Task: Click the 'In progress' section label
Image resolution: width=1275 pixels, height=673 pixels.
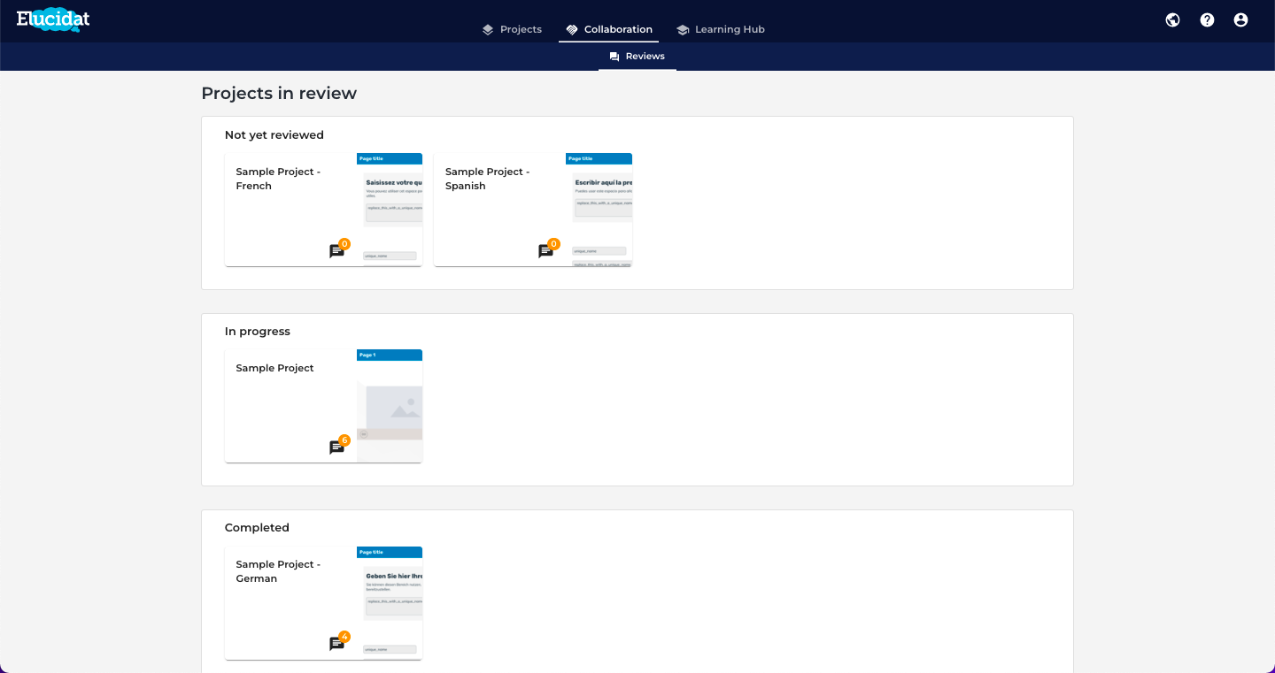Action: (x=258, y=332)
